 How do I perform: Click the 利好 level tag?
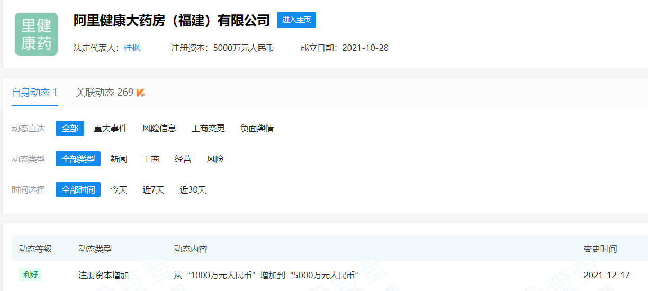coord(30,275)
